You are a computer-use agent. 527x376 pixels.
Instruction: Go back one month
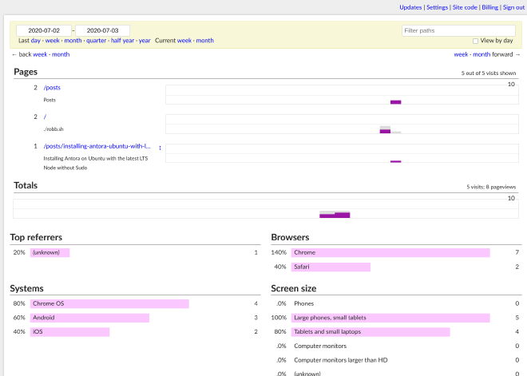pyautogui.click(x=61, y=54)
